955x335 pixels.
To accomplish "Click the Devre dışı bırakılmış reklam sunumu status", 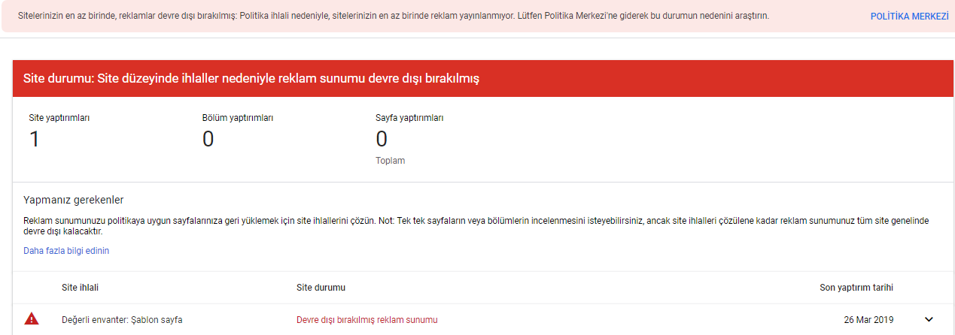I will click(x=366, y=320).
